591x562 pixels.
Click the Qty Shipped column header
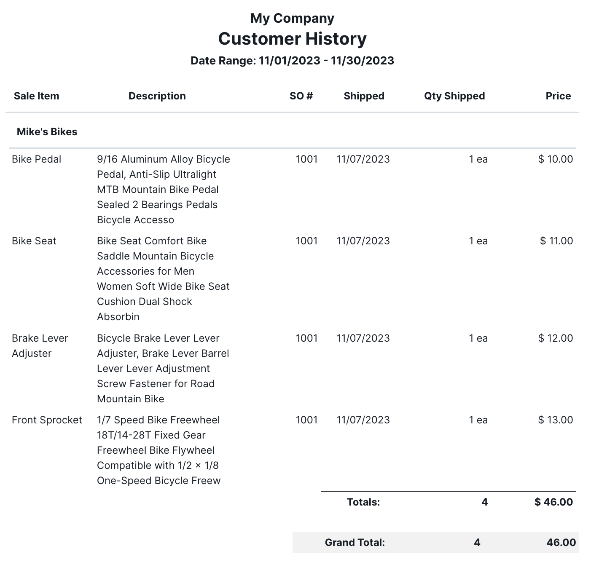(454, 96)
